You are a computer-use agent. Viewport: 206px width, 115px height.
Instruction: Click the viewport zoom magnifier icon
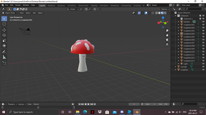pos(167,31)
